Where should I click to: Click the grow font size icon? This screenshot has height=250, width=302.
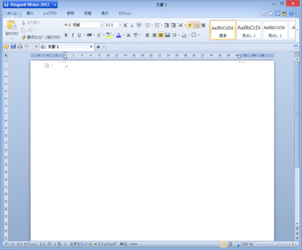pos(125,25)
